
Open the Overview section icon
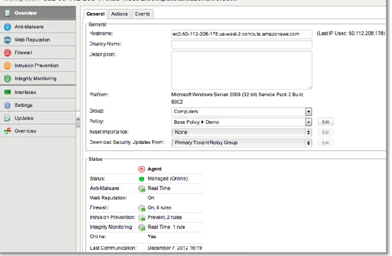[x=8, y=13]
